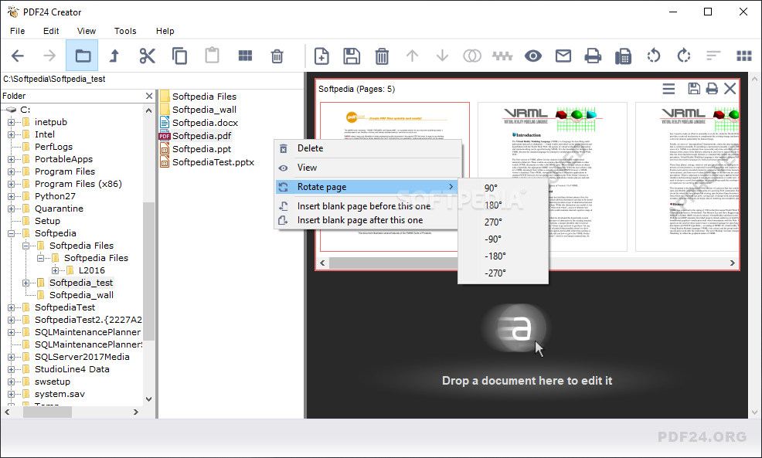This screenshot has height=458, width=762.
Task: Collapse the Softpedia folder node
Action: coord(11,233)
